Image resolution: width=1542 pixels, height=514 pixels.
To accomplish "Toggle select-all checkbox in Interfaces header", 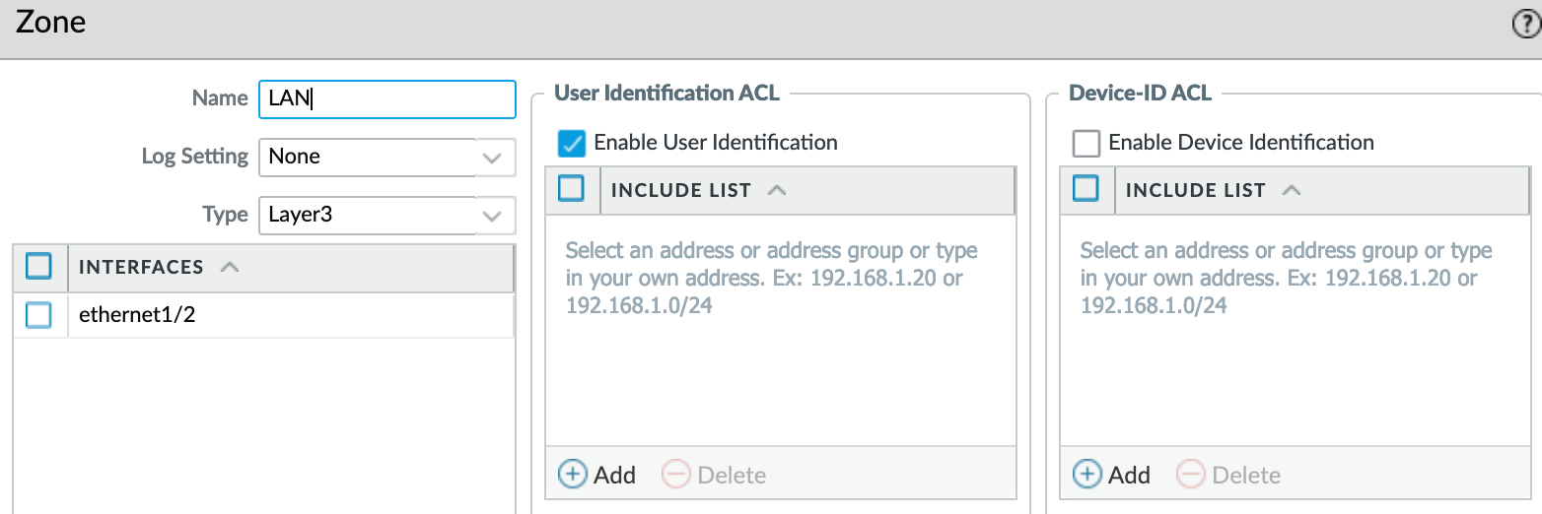I will point(38,266).
